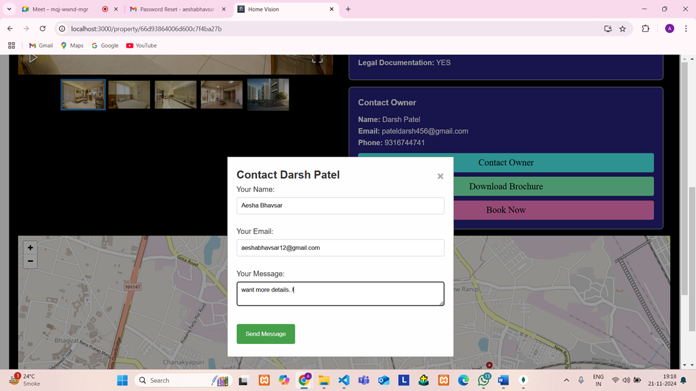Open WhatsApp from the taskbar
Screen dimensions: 696x391
(x=483, y=380)
